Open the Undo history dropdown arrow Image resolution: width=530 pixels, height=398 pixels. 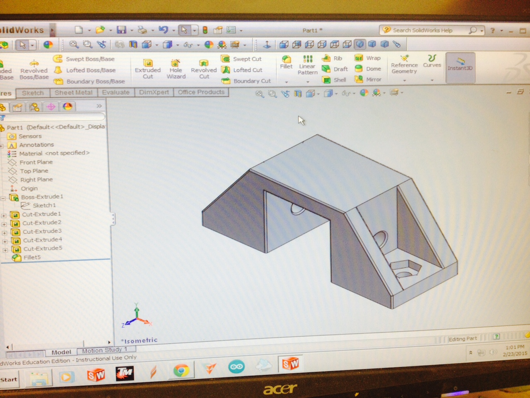[x=173, y=30]
